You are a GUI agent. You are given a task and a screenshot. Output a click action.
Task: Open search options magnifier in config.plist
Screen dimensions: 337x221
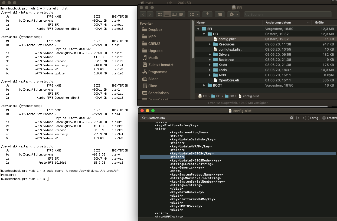[x=144, y=118]
